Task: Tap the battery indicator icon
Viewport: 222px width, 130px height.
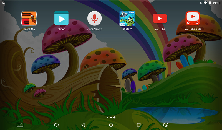Action: click(x=210, y=3)
